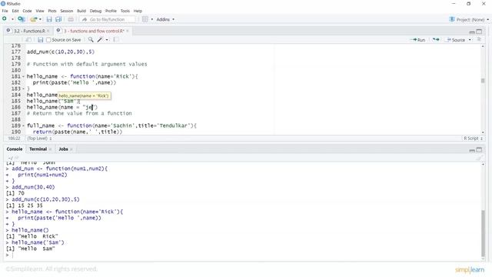
Task: Click the save all documents icon
Action: 58,19
